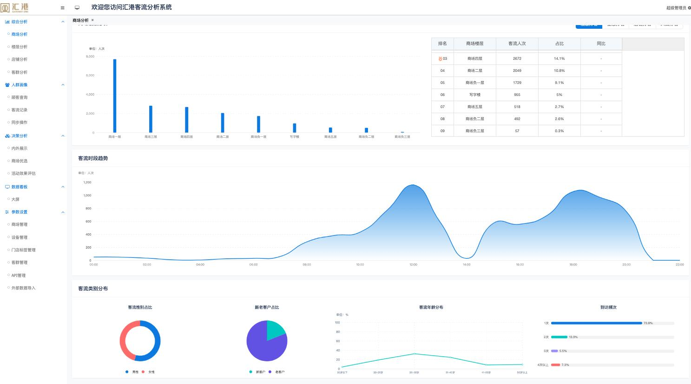Click the binoculars icon beside 决策分析
The height and width of the screenshot is (384, 691).
(x=7, y=136)
